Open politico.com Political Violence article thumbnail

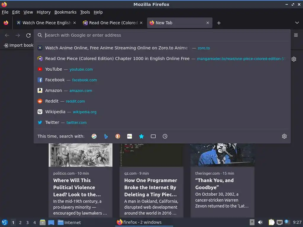[80, 155]
